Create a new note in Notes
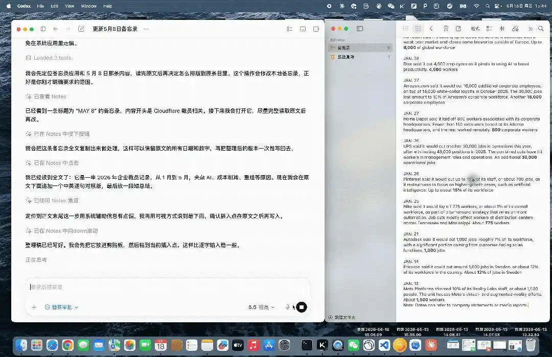 coord(458,29)
